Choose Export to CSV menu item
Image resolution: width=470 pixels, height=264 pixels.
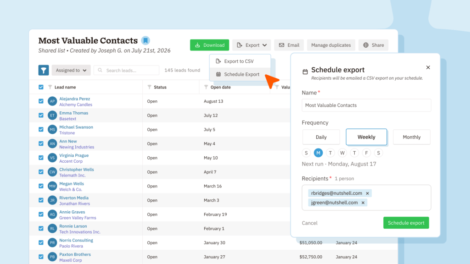[240, 61]
